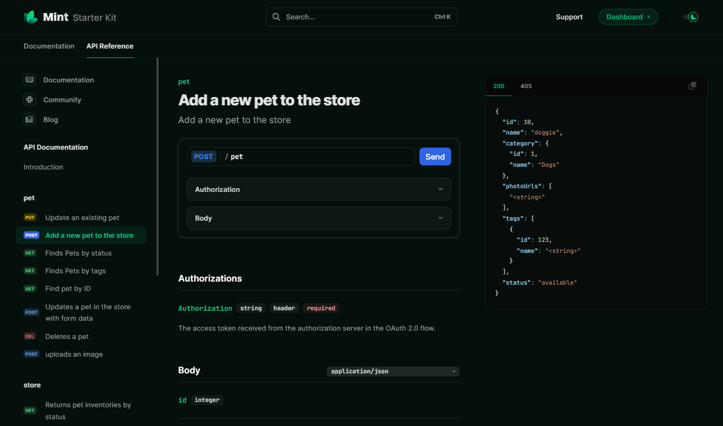Open the Dashboard
The height and width of the screenshot is (426, 723).
point(628,16)
